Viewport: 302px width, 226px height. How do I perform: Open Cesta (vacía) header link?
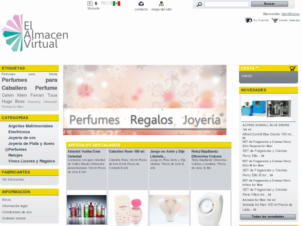tap(289, 20)
